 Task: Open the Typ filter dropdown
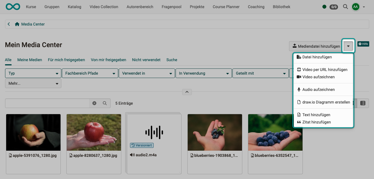point(33,73)
